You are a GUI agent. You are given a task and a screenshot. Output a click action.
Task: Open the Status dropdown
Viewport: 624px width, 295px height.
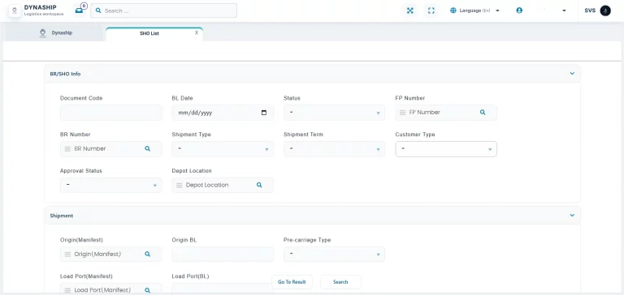click(x=334, y=113)
